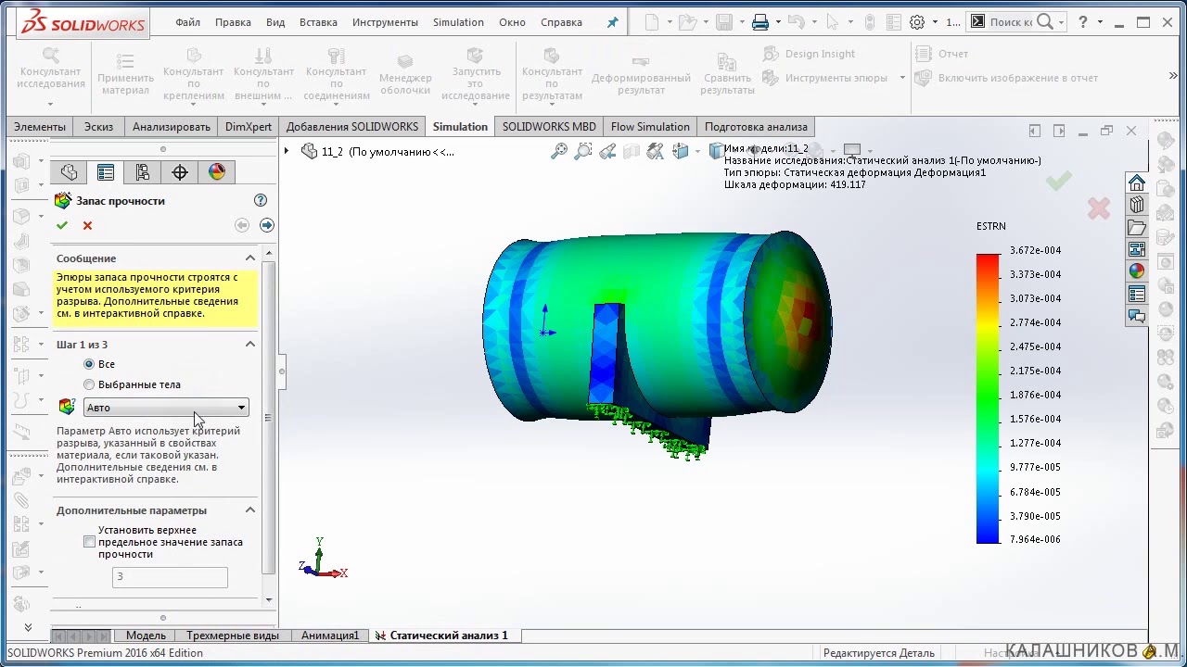1187x667 pixels.
Task: Click Zoom to Area magnifier icon
Action: 583,151
